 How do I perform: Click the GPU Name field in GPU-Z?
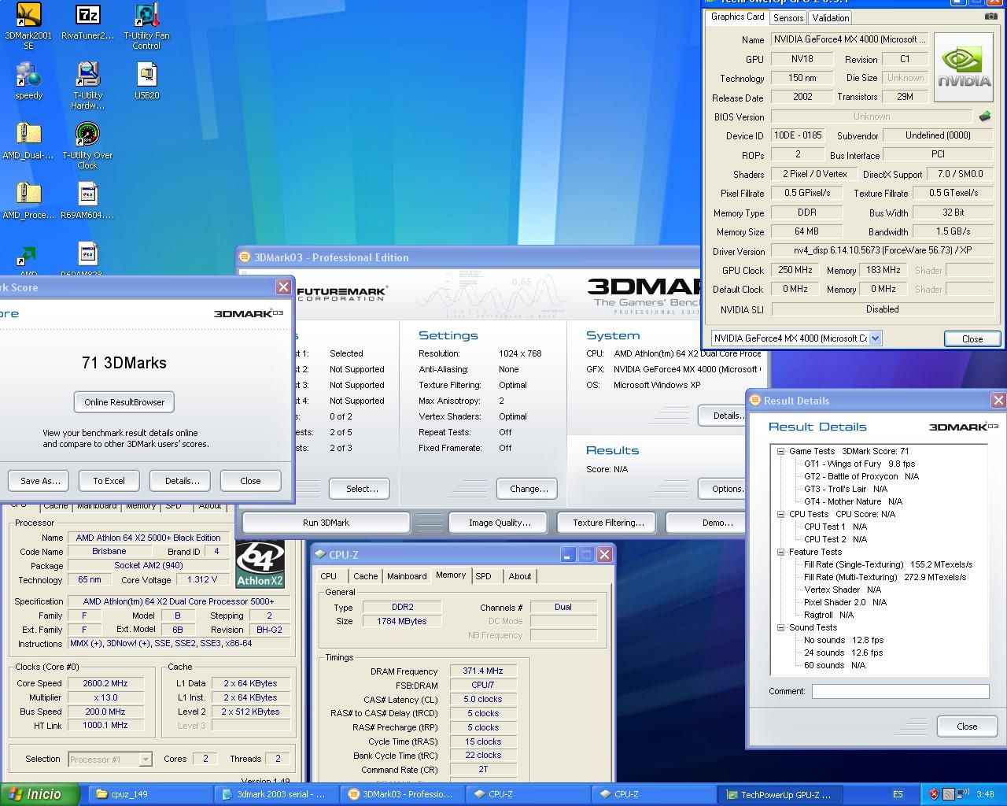(x=850, y=39)
